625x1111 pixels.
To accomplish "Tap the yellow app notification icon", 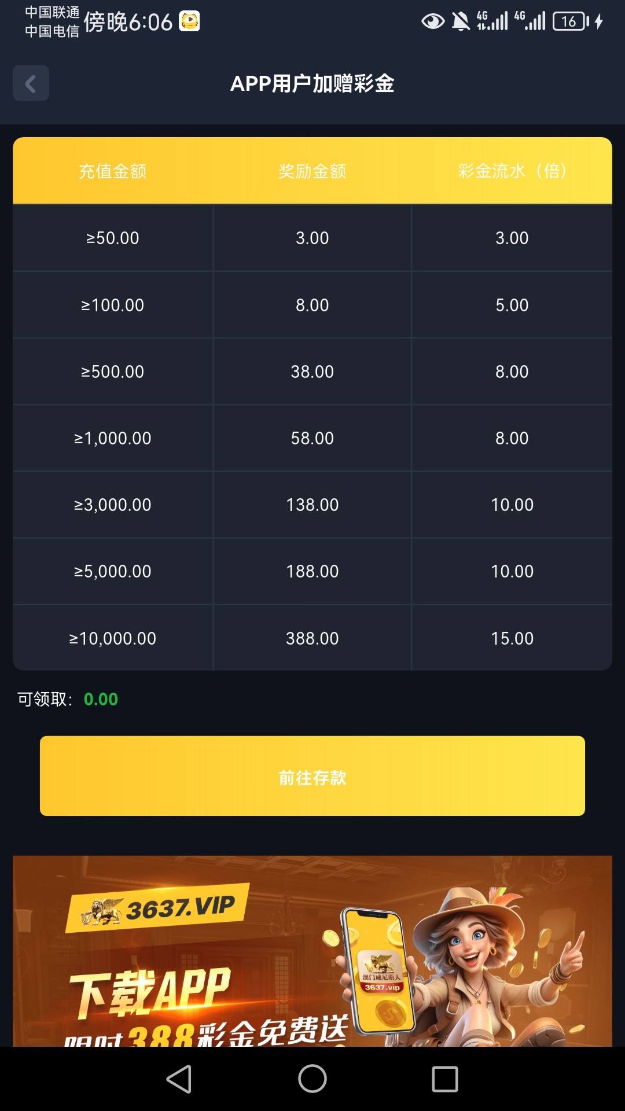I will coord(189,21).
